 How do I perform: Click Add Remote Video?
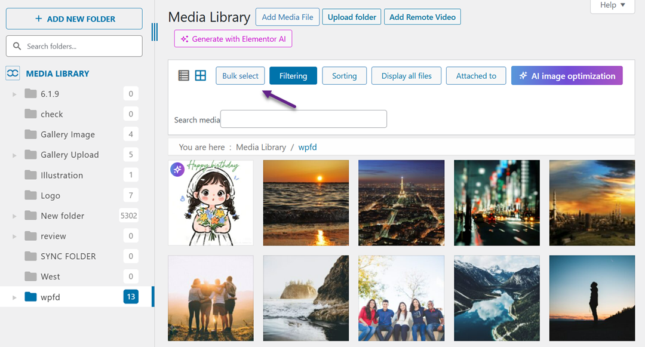(422, 17)
